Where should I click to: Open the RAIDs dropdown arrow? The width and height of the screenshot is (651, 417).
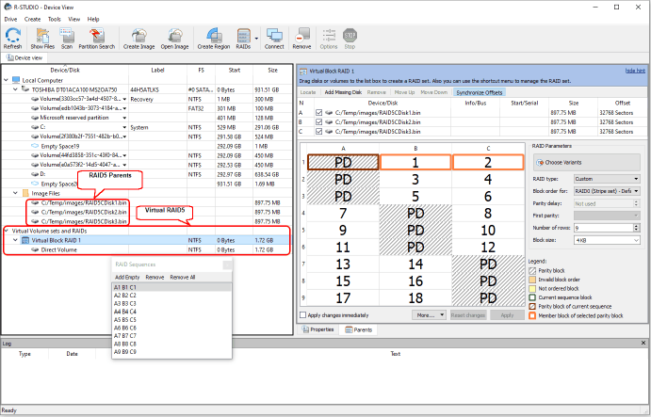tap(256, 39)
